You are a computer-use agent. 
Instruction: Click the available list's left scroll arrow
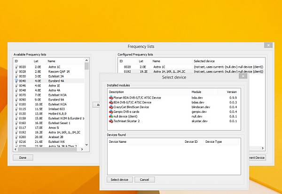16,149
